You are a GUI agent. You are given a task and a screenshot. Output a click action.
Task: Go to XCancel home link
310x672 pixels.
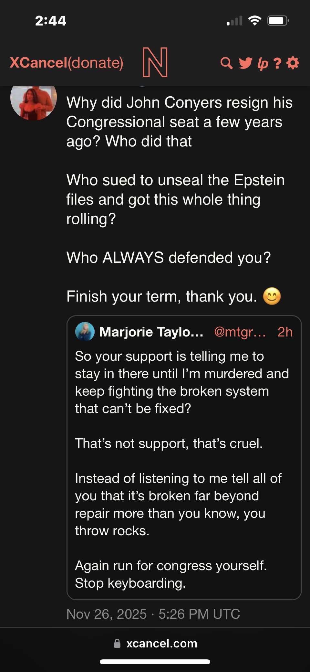(x=38, y=63)
